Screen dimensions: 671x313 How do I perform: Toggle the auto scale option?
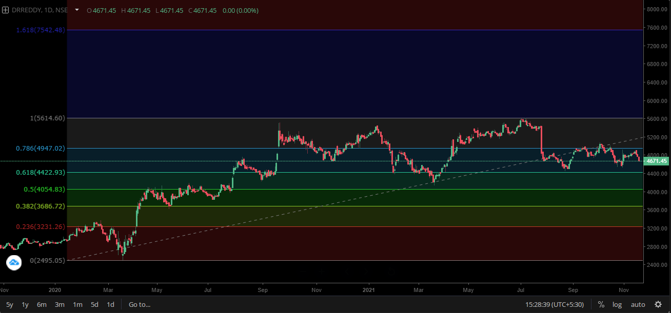click(638, 304)
